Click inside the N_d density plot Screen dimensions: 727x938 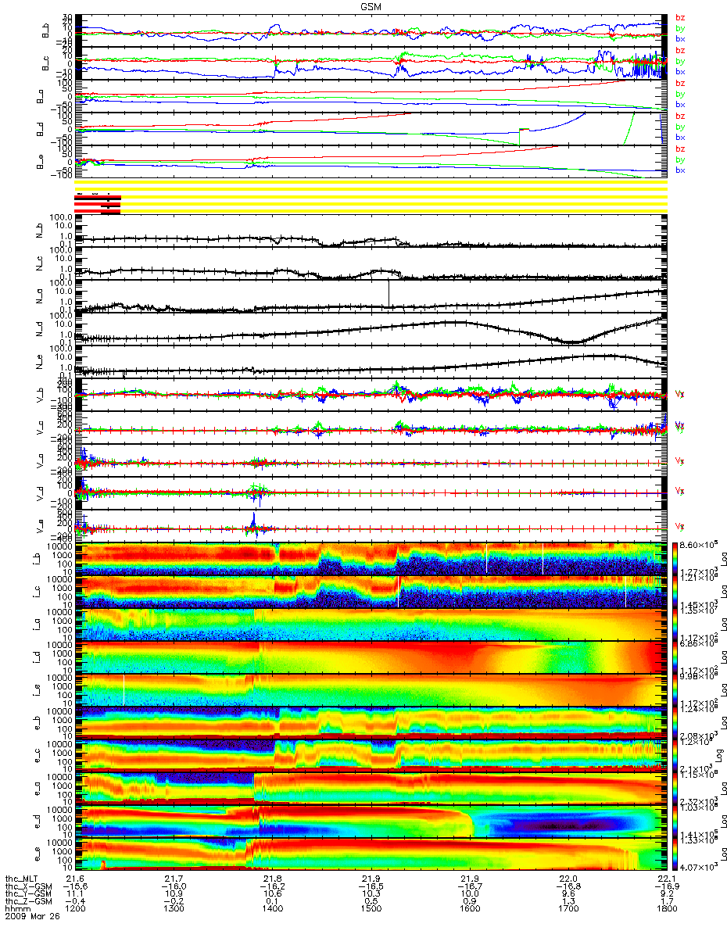pyautogui.click(x=372, y=331)
